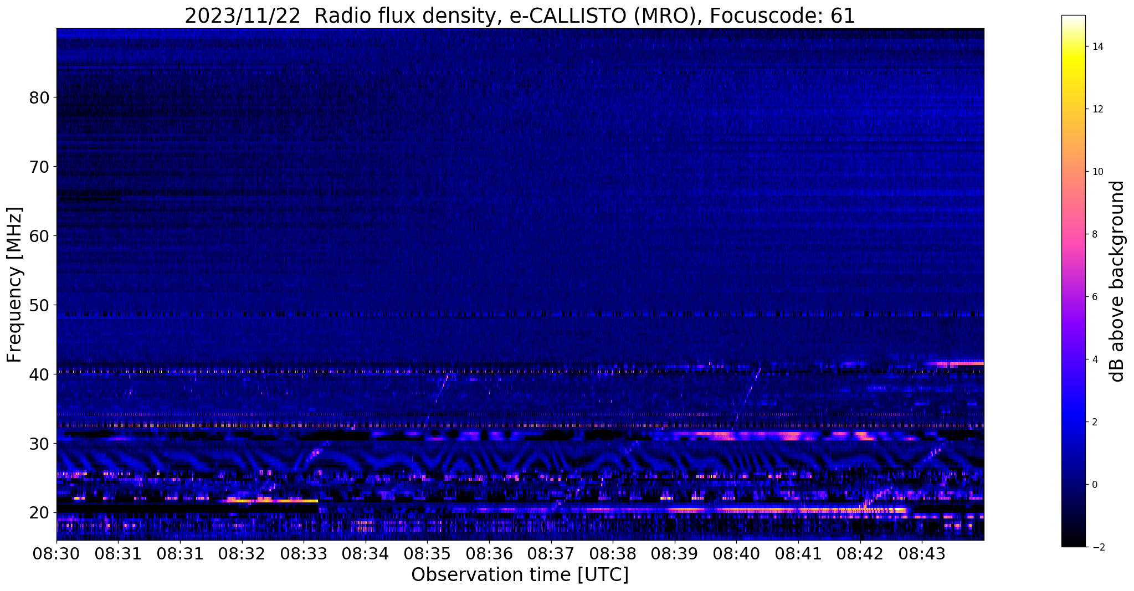Click the 'dB above background' colorbar label
Viewport: 1134px width, 591px height.
[x=1117, y=281]
